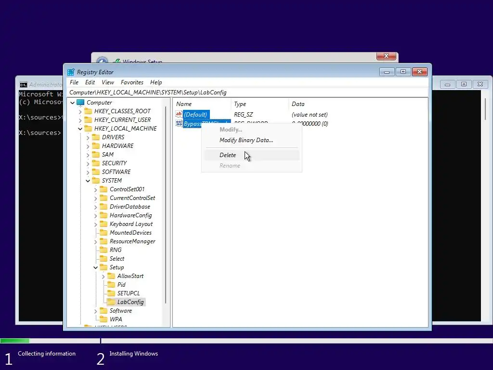The image size is (493, 370).
Task: Click the DriverDatabase folder icon
Action: (x=104, y=206)
